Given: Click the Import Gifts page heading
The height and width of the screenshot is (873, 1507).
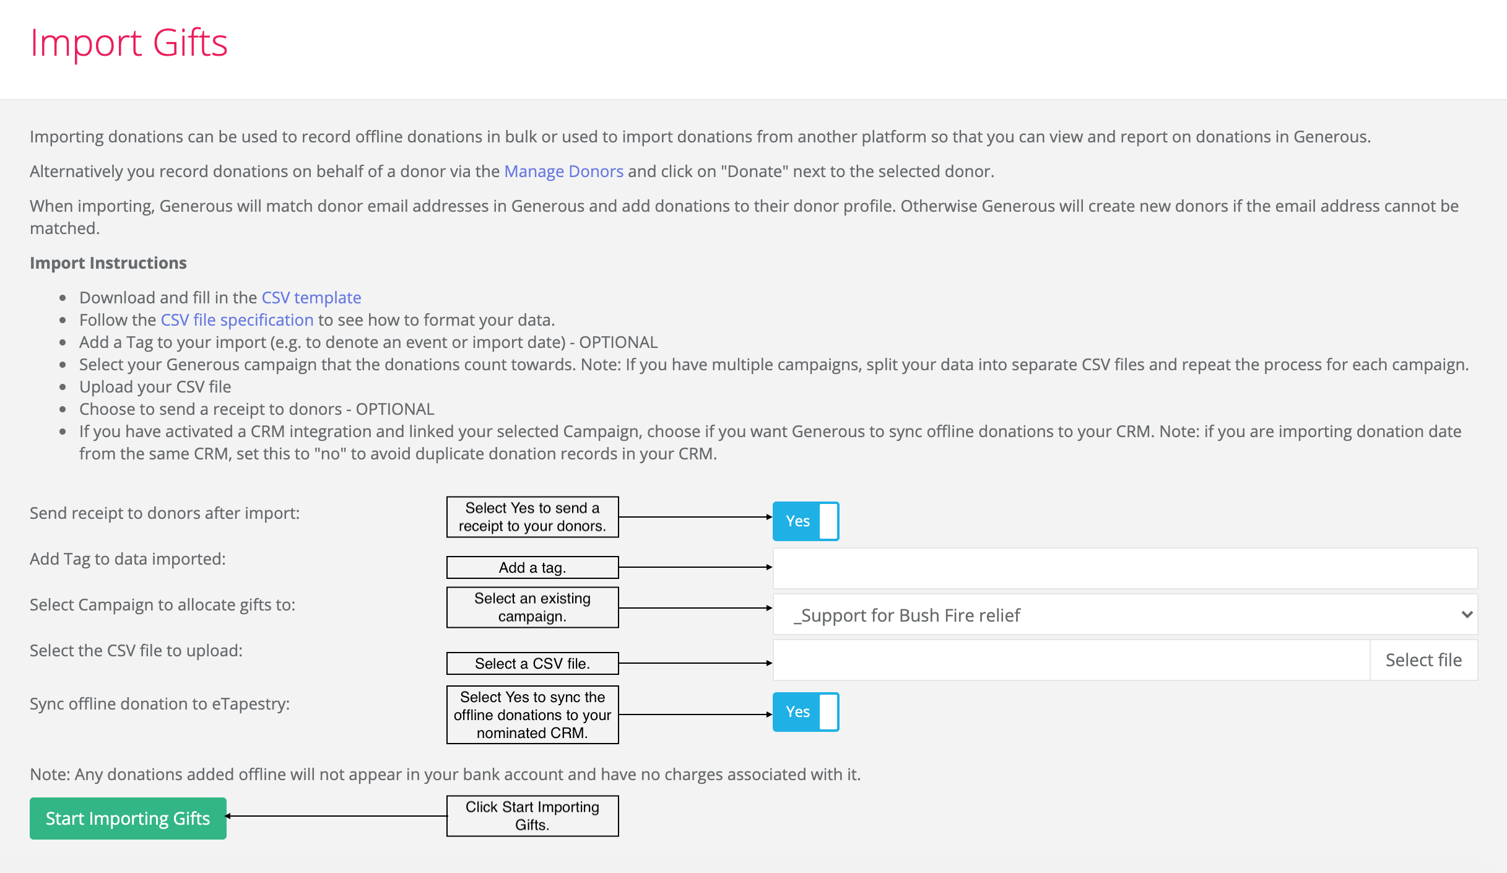Looking at the screenshot, I should [x=129, y=43].
